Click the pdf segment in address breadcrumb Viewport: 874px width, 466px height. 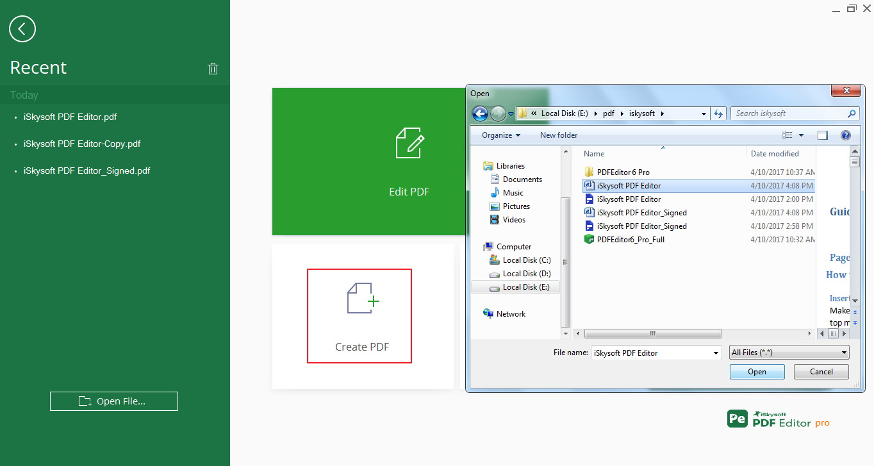(608, 113)
